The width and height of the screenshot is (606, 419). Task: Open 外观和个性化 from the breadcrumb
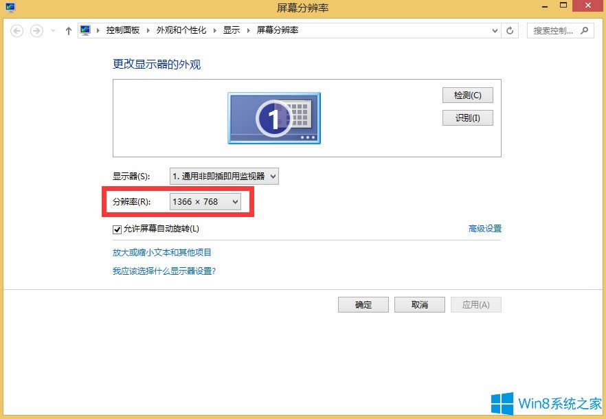point(182,30)
